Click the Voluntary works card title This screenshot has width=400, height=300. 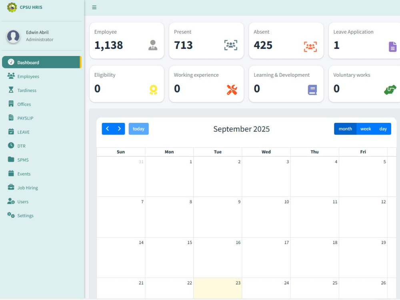pyautogui.click(x=352, y=75)
